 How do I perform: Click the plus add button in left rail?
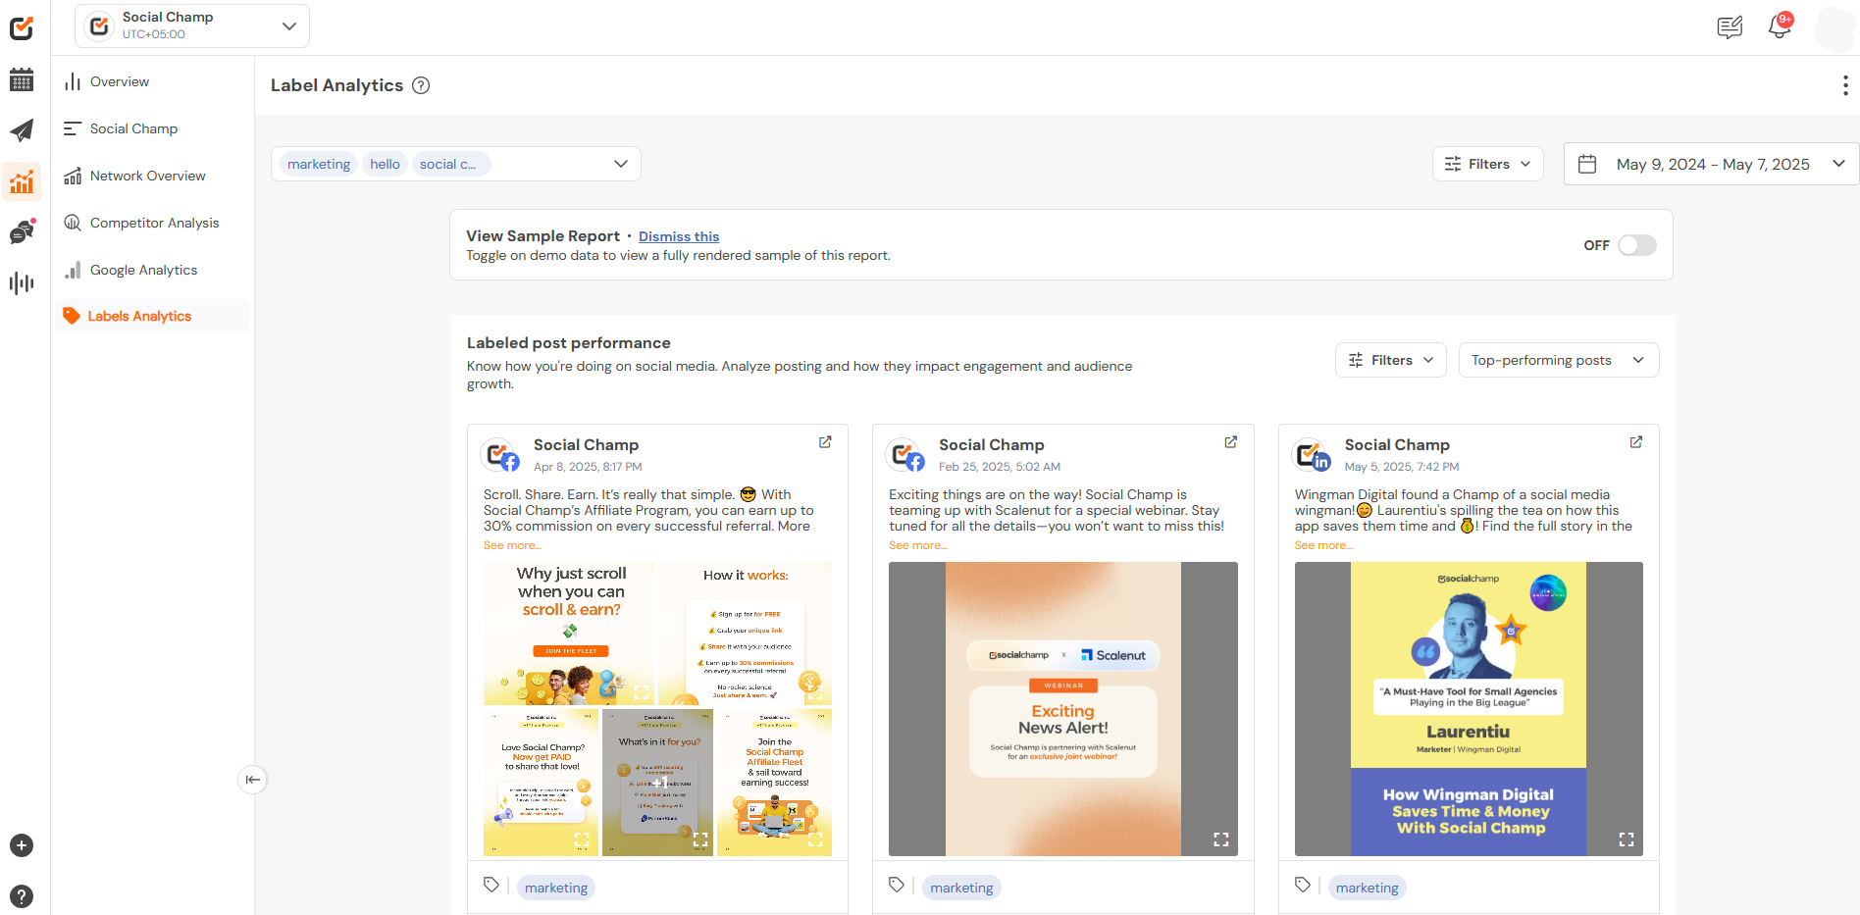(x=22, y=845)
